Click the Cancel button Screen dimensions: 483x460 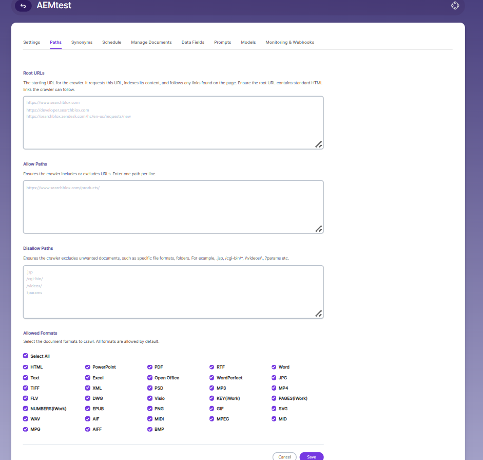click(284, 456)
